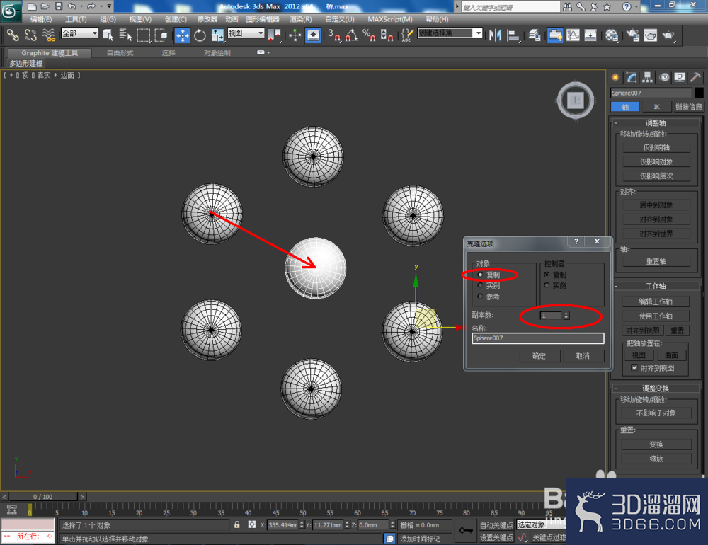Select the Select and Rotate tool
708x545 pixels.
pyautogui.click(x=200, y=35)
